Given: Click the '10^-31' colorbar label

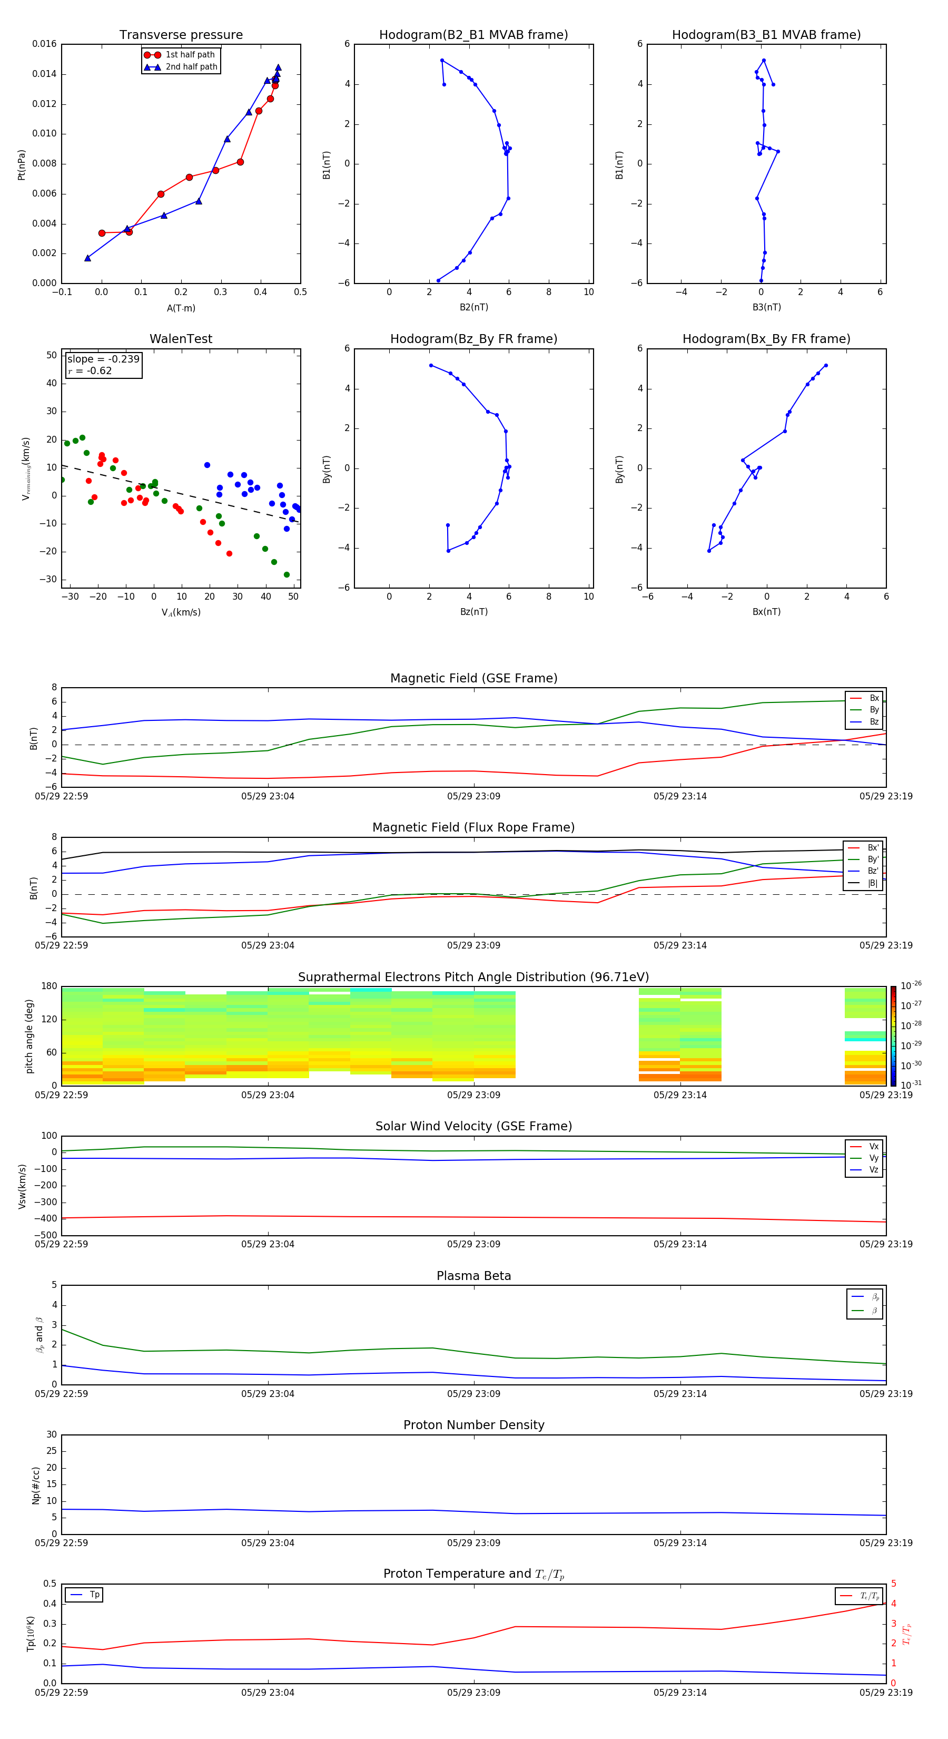Looking at the screenshot, I should point(911,1085).
